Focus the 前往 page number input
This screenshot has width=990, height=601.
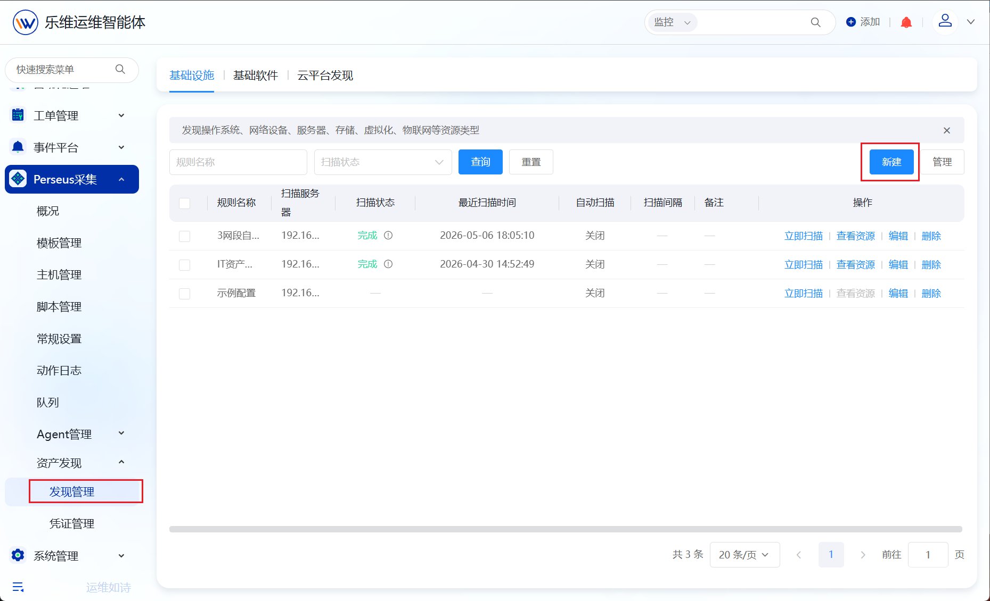(x=928, y=555)
